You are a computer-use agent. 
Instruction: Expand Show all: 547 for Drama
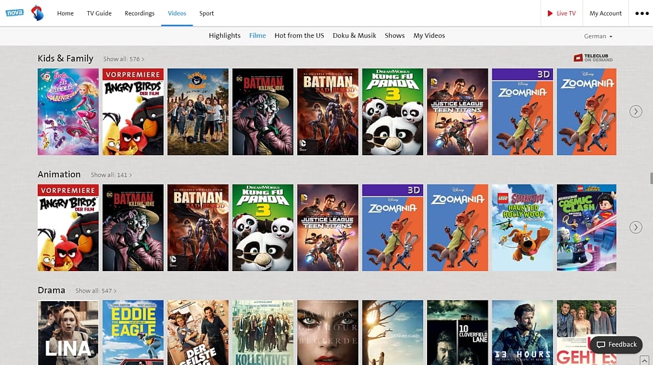pyautogui.click(x=96, y=291)
